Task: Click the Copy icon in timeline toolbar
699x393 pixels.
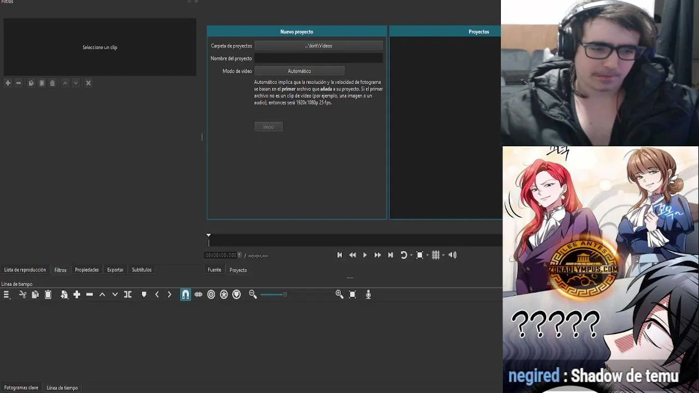Action: click(x=35, y=295)
